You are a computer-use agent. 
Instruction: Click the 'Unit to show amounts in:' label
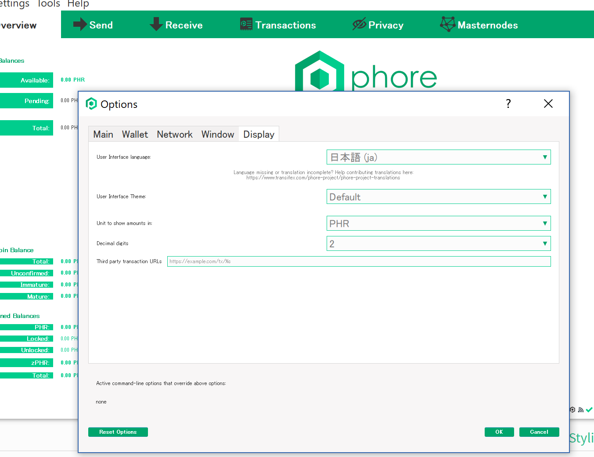(124, 223)
